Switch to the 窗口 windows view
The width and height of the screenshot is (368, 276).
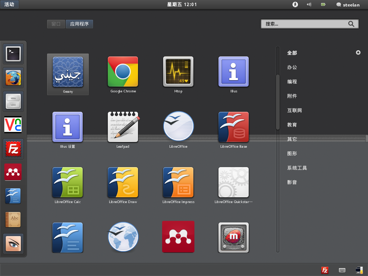(x=56, y=24)
